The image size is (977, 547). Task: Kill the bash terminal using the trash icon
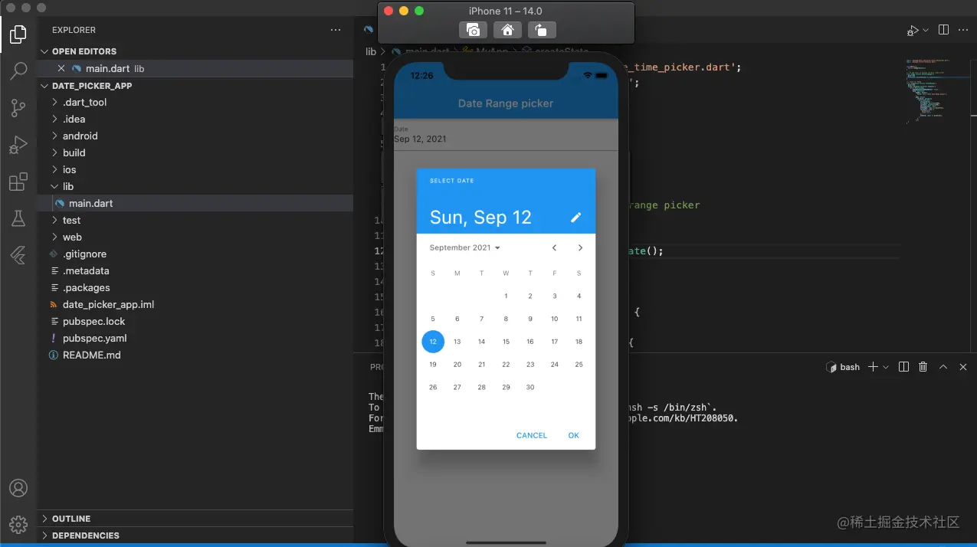[923, 367]
